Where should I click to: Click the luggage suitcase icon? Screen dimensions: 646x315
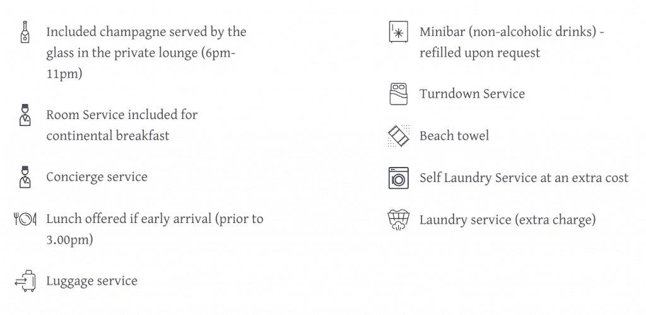click(25, 281)
